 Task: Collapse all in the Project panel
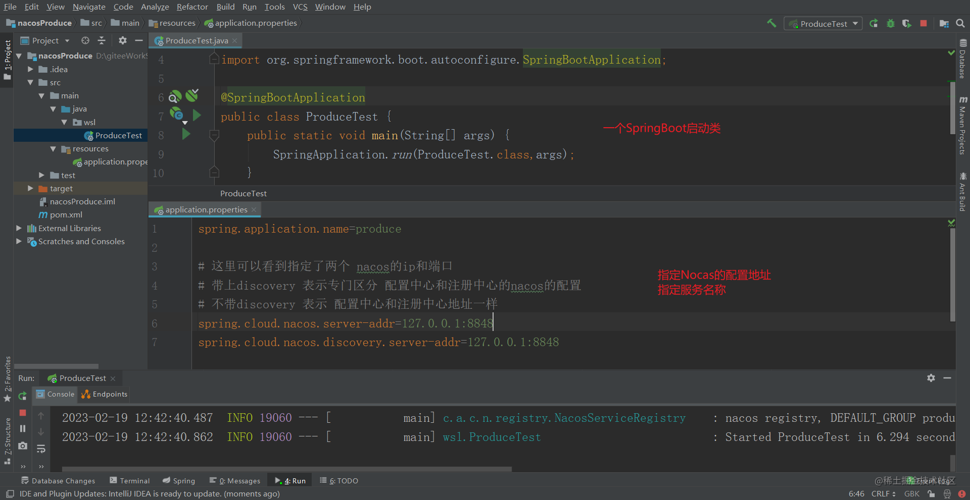click(102, 40)
